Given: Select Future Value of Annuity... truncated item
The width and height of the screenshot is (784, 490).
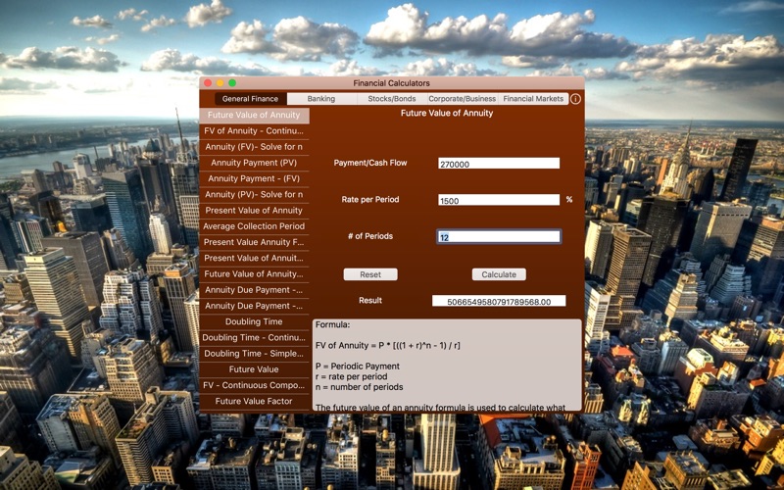Looking at the screenshot, I should pos(254,274).
